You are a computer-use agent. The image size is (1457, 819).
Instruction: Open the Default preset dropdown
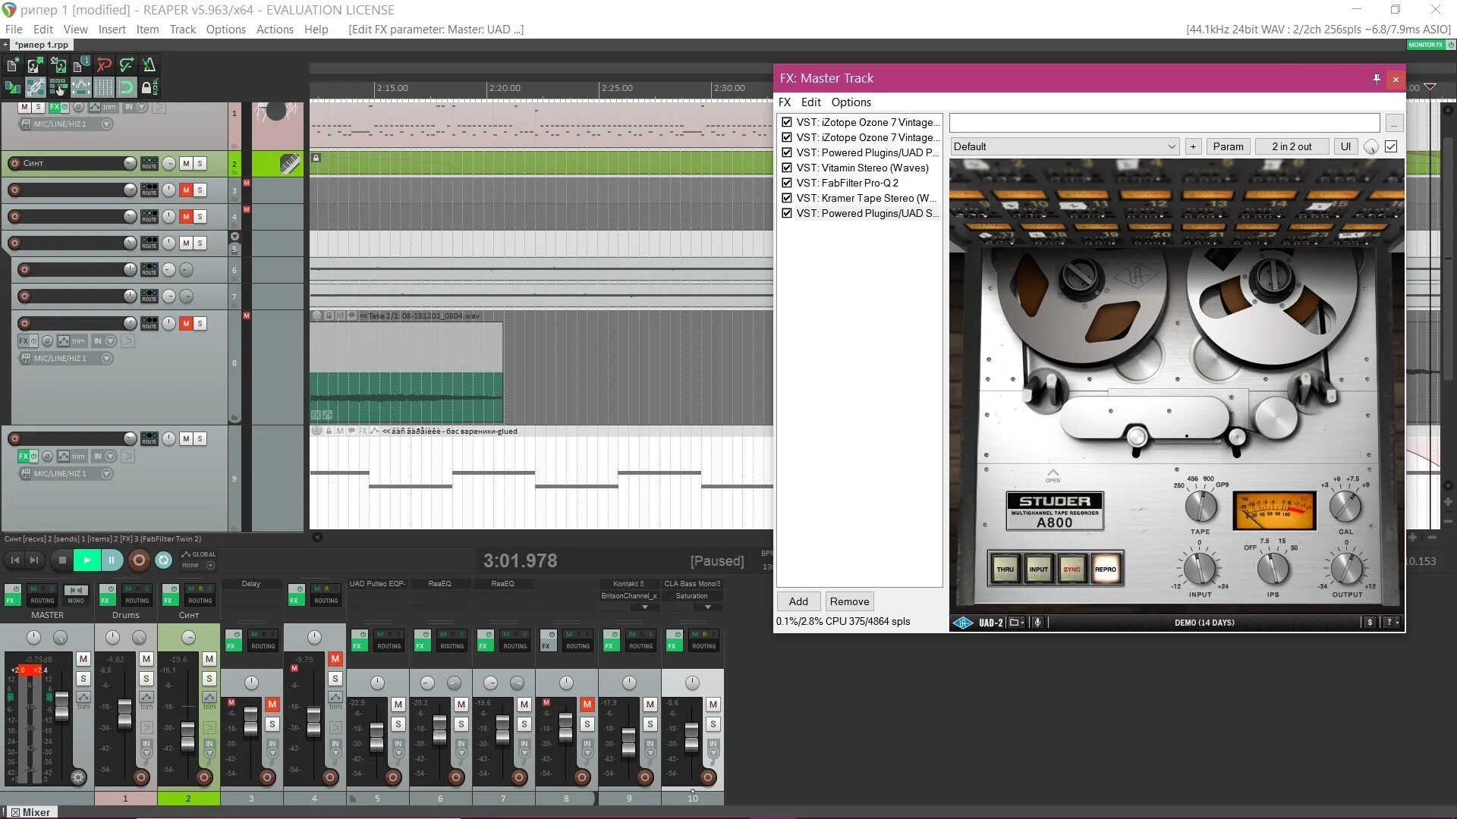(1065, 146)
